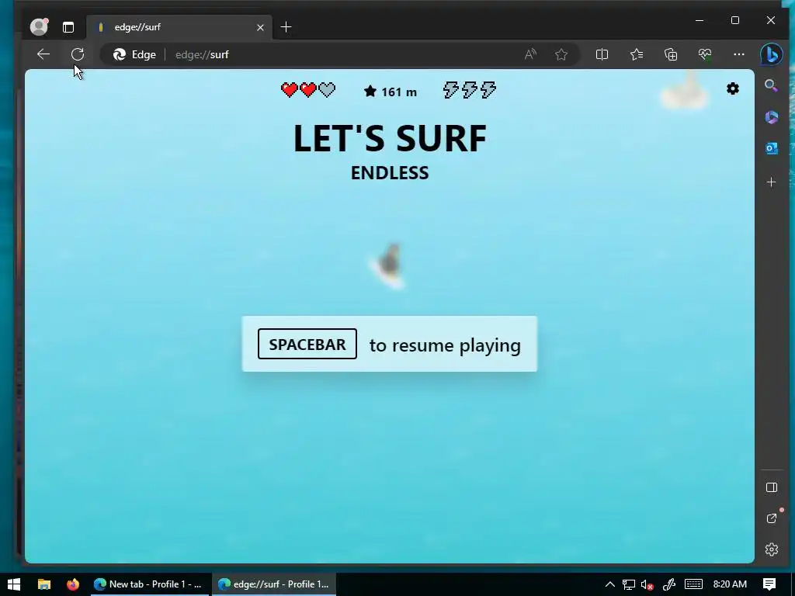This screenshot has height=596, width=795.
Task: Open tab actions menu
Action: [x=68, y=27]
